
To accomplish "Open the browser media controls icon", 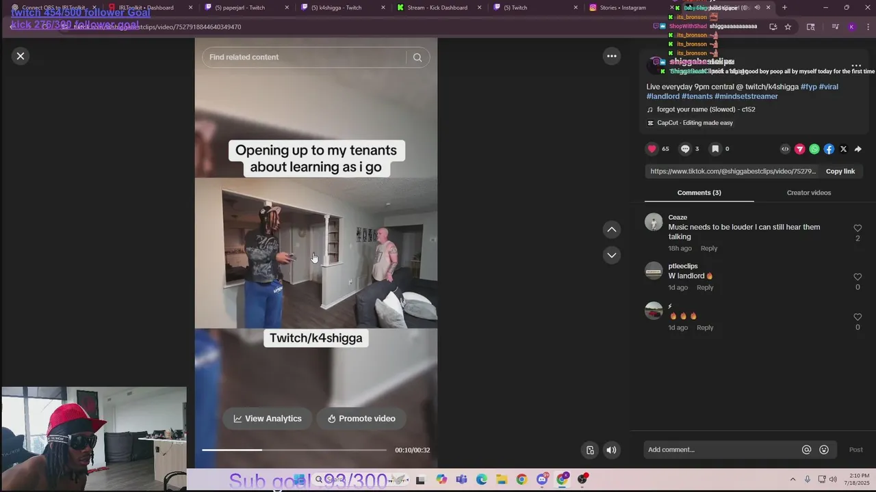I will 836,27.
